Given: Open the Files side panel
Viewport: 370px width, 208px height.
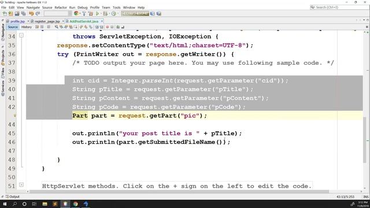Looking at the screenshot, I should pyautogui.click(x=3, y=73).
